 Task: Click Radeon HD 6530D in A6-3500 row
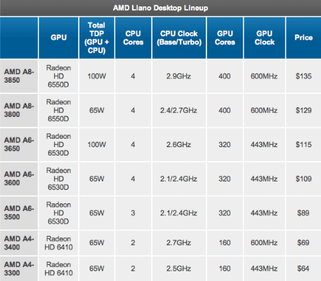(x=58, y=213)
